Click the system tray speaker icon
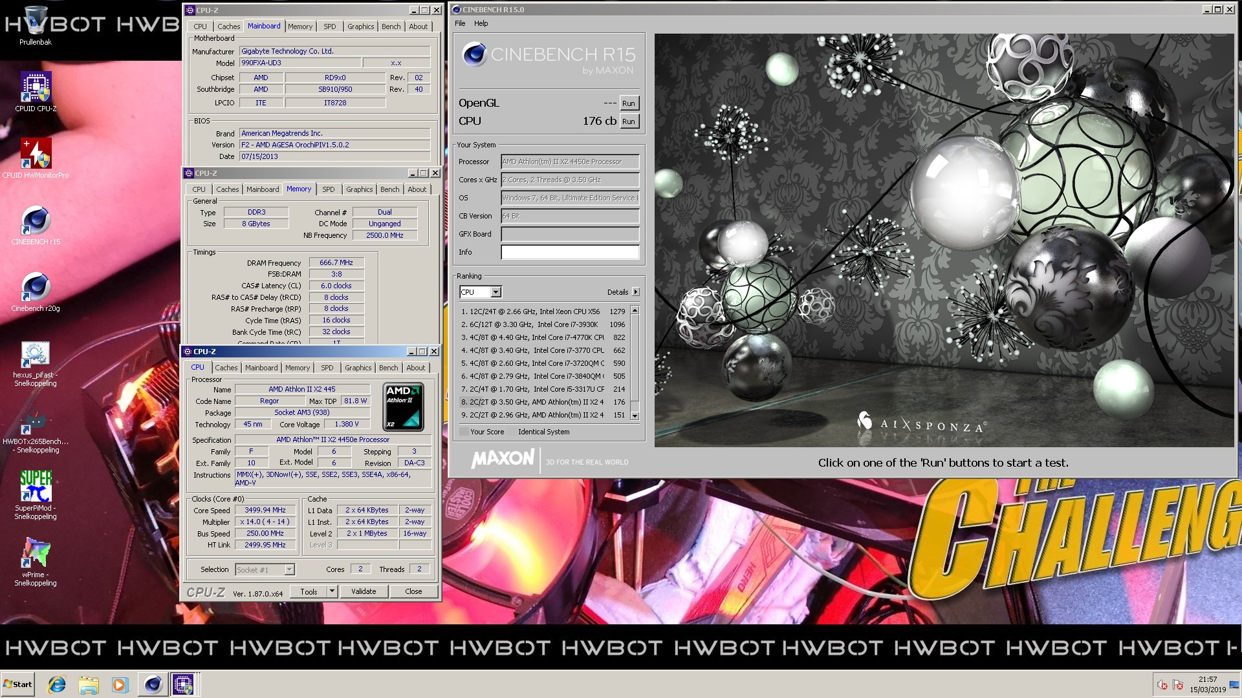1242x698 pixels. click(x=1162, y=685)
